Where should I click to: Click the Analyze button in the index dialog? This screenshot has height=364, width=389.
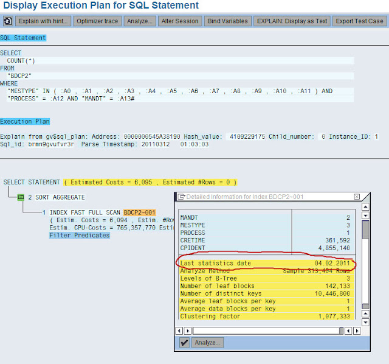tap(207, 343)
